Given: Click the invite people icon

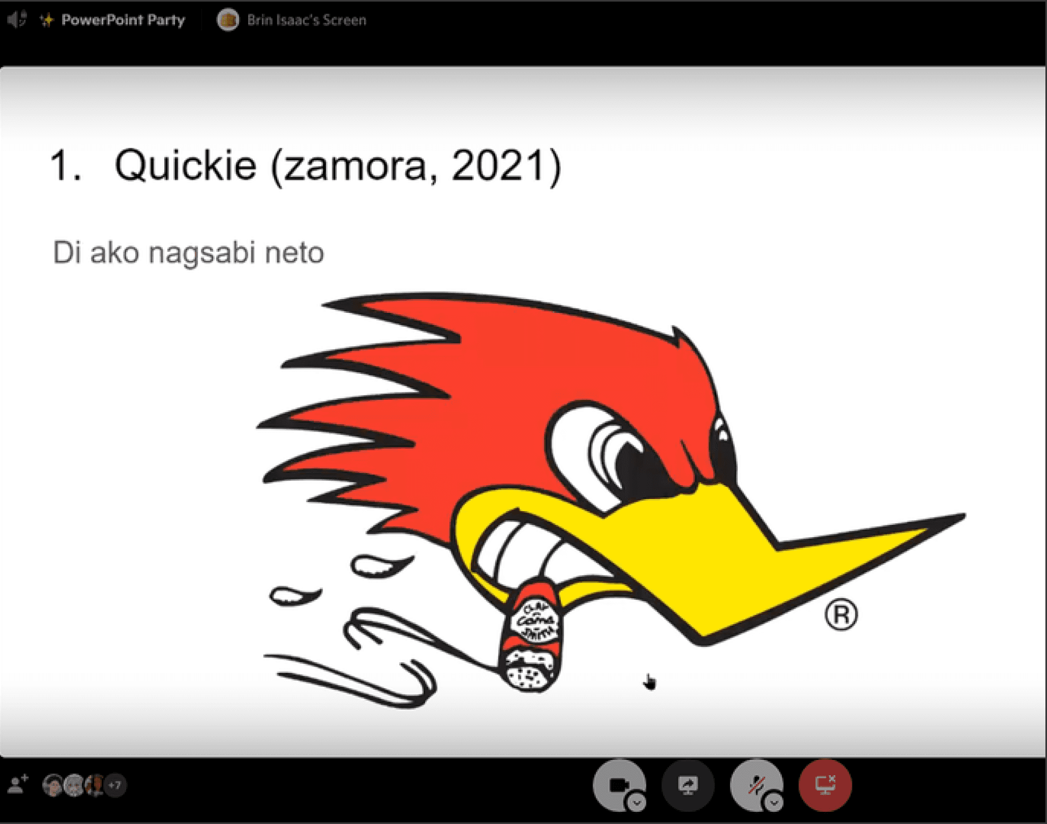Looking at the screenshot, I should pos(17,784).
